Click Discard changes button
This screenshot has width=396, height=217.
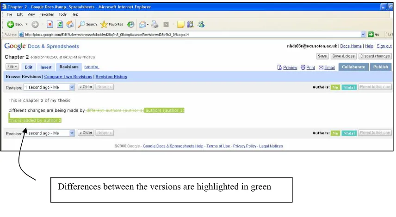(x=375, y=56)
